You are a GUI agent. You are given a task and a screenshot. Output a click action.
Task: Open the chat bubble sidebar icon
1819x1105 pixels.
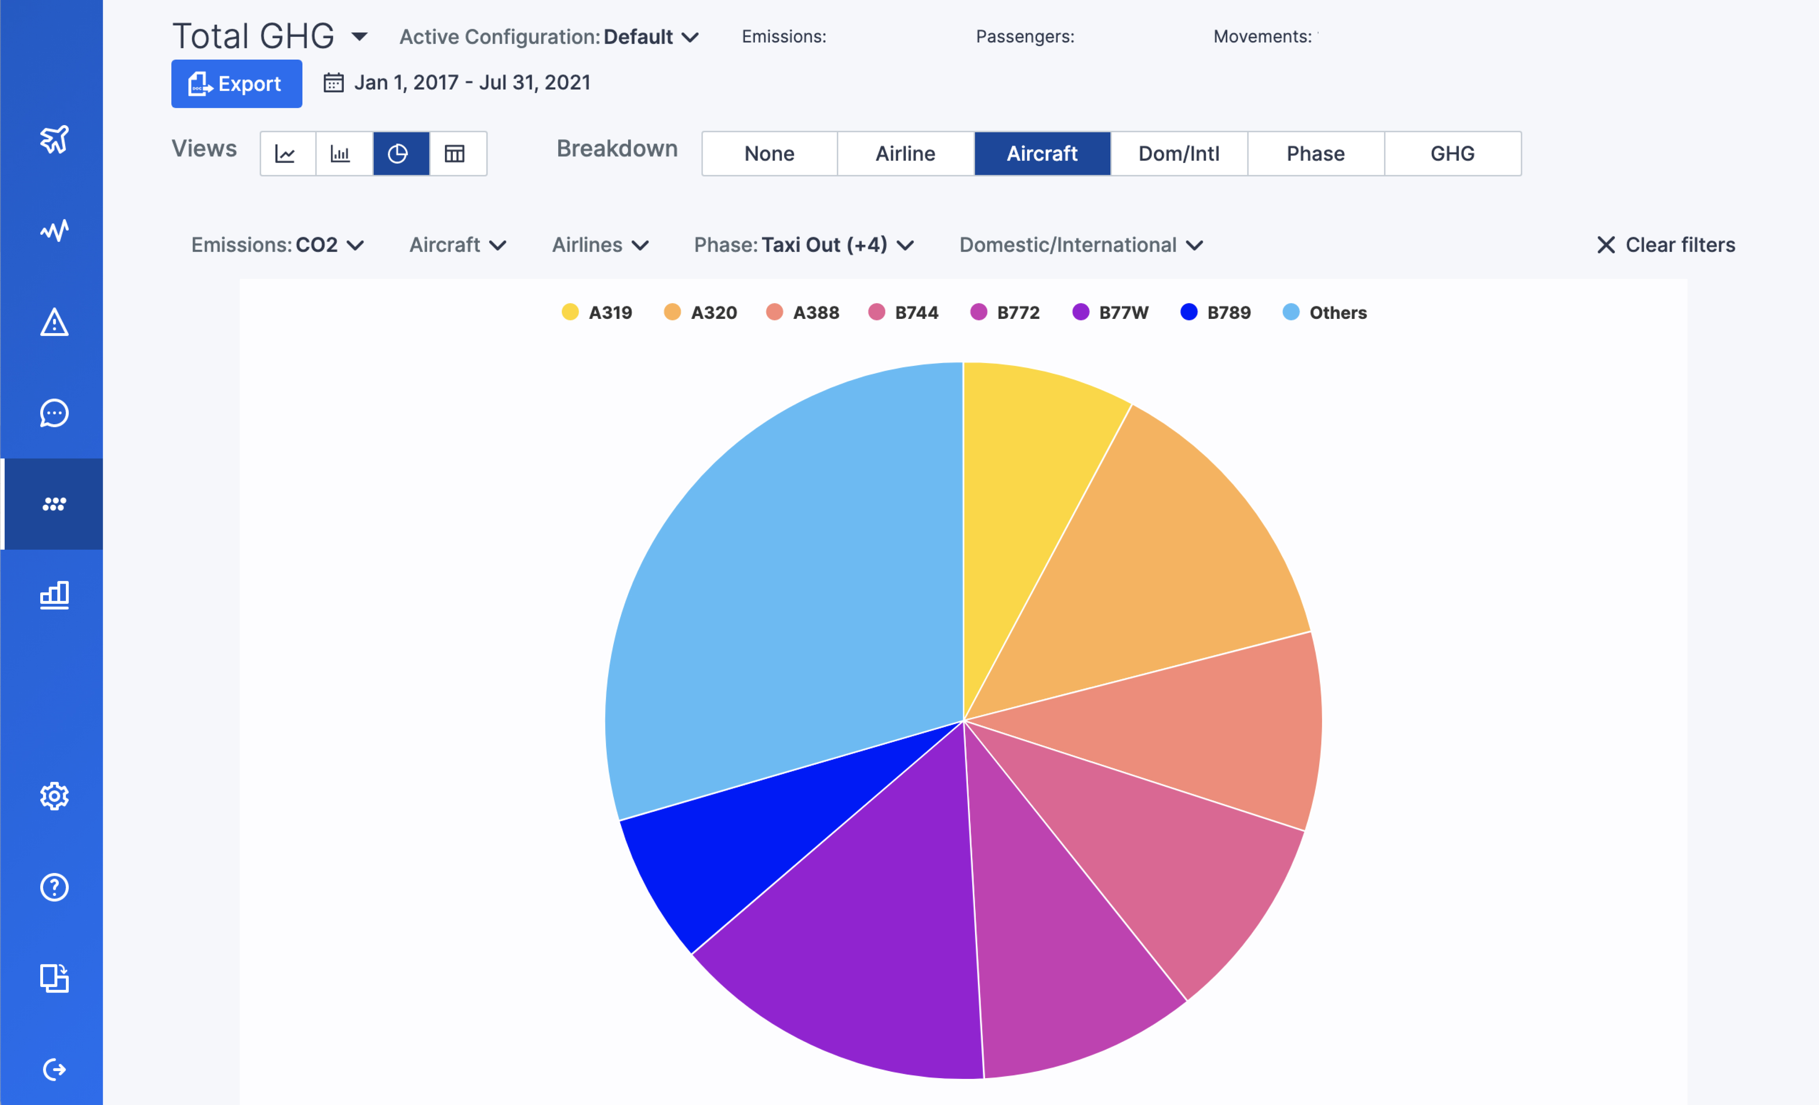tap(54, 413)
